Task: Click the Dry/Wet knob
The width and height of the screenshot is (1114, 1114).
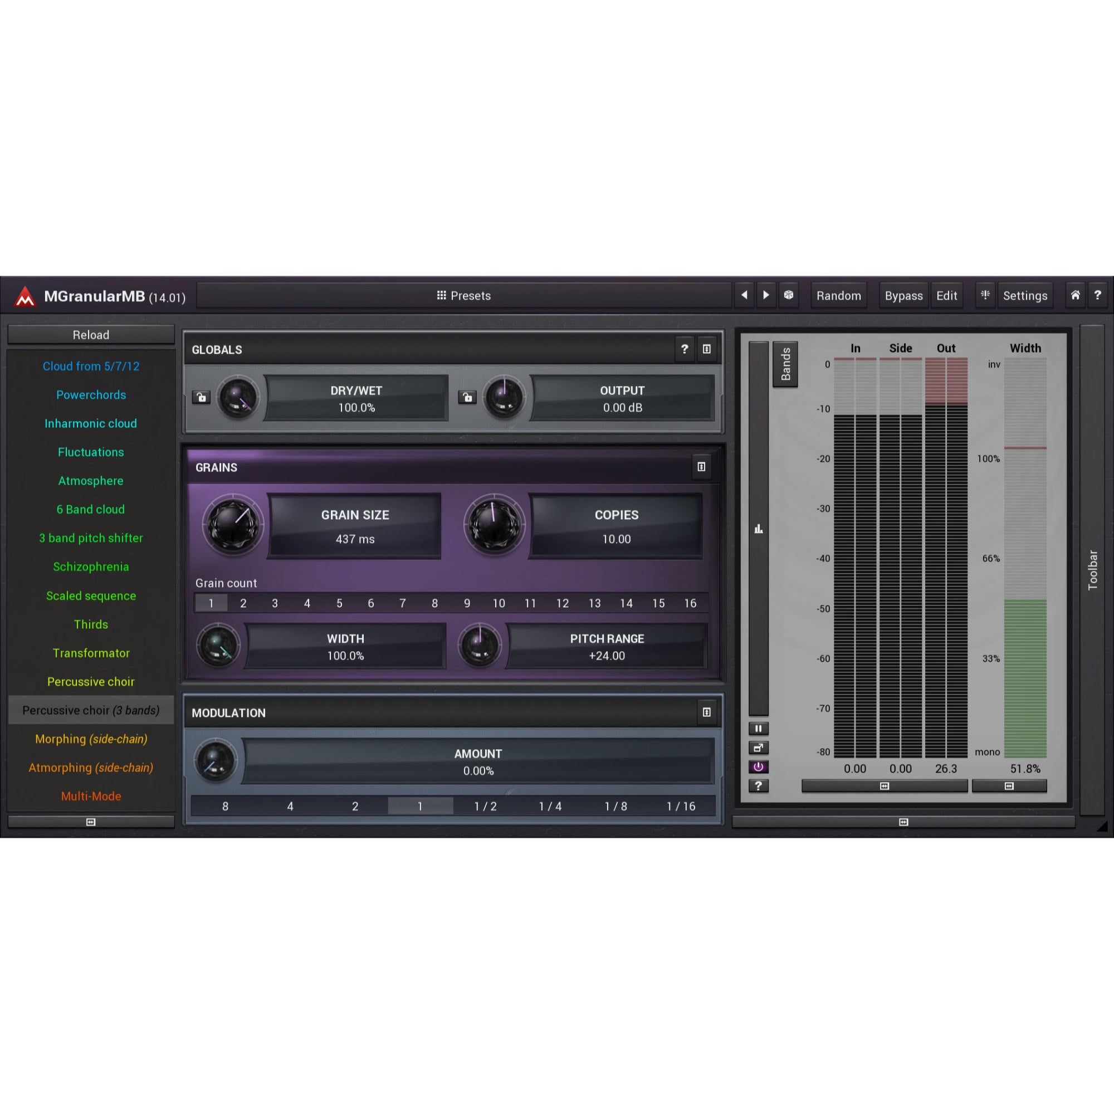Action: tap(238, 397)
